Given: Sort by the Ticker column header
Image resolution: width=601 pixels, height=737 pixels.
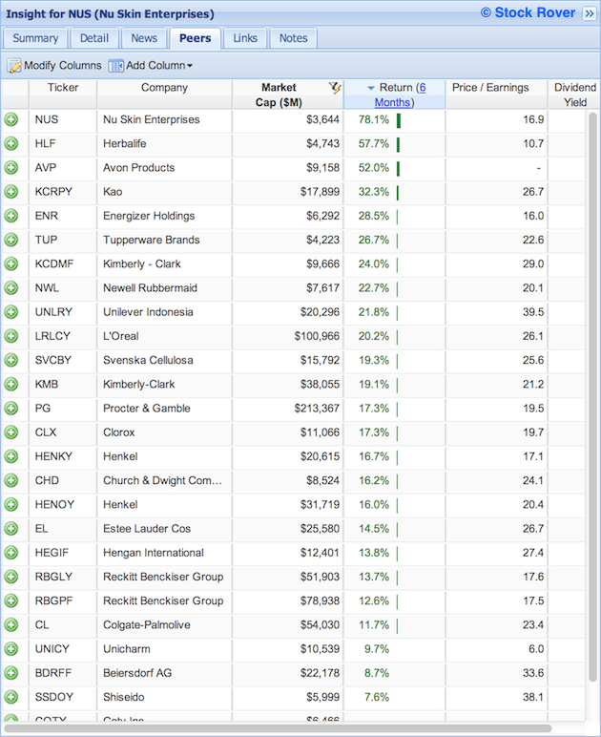Looking at the screenshot, I should 63,95.
